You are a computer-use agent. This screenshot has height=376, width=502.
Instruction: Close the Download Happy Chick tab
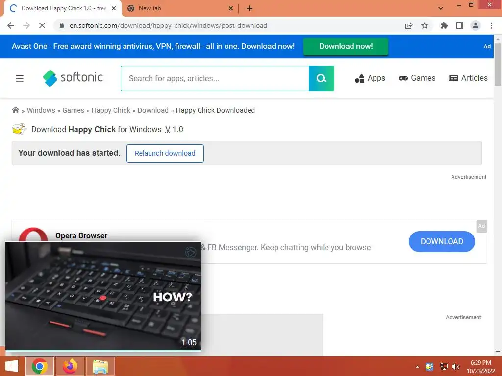point(114,8)
